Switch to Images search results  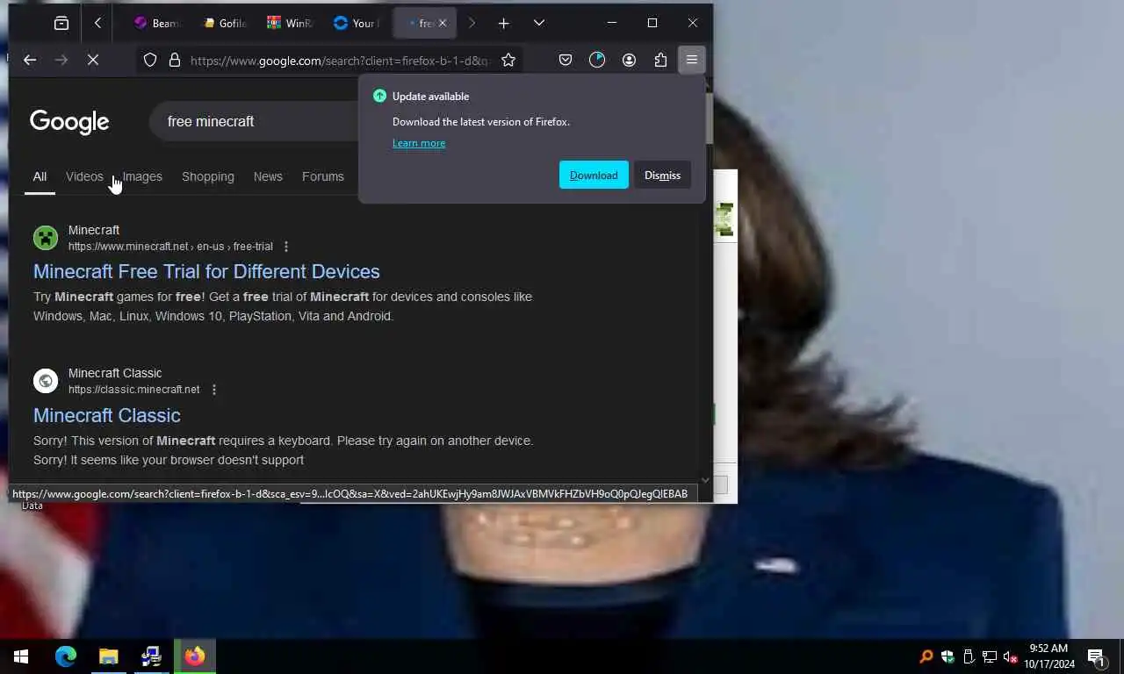(x=142, y=176)
